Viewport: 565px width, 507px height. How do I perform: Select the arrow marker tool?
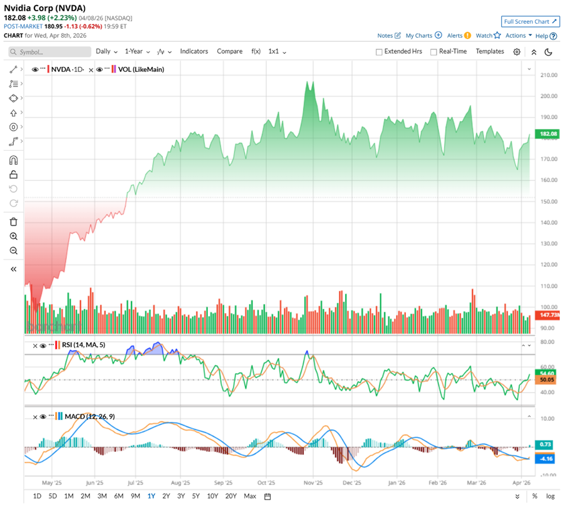click(13, 113)
